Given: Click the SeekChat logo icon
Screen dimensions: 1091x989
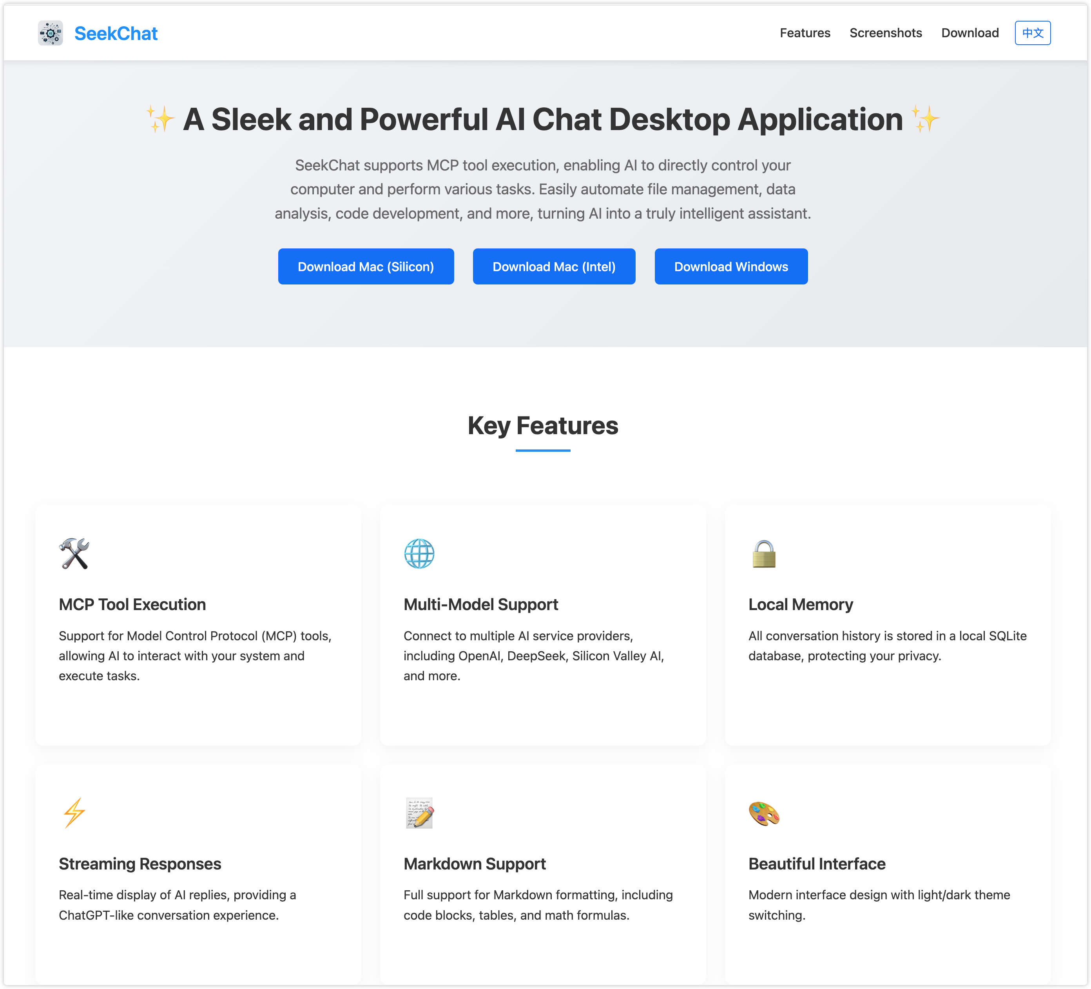Looking at the screenshot, I should tap(50, 33).
